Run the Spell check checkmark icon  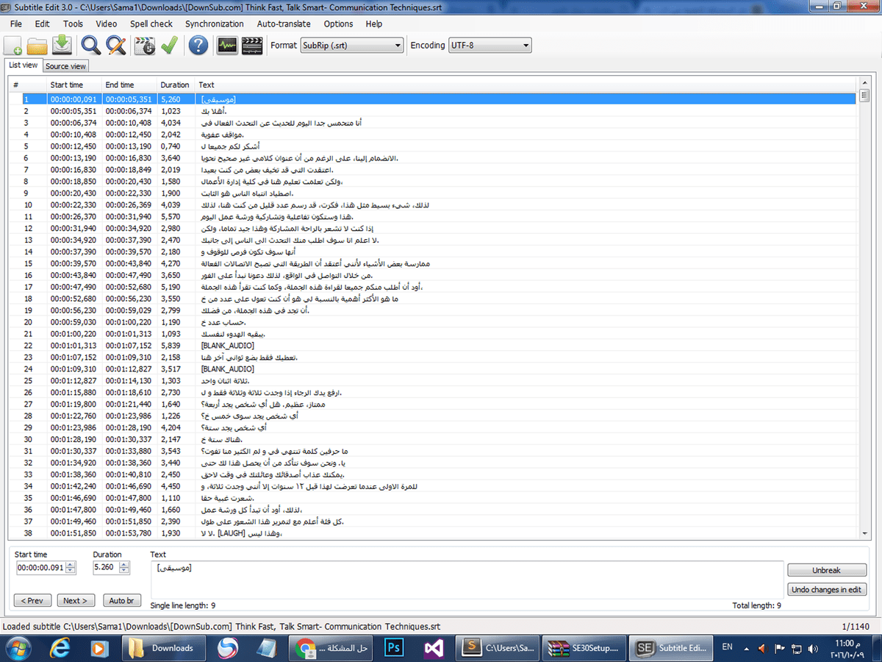(169, 46)
